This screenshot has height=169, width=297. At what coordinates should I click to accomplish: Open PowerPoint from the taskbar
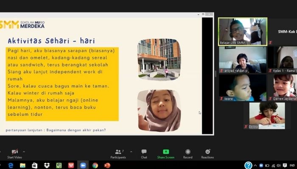click(x=107, y=165)
